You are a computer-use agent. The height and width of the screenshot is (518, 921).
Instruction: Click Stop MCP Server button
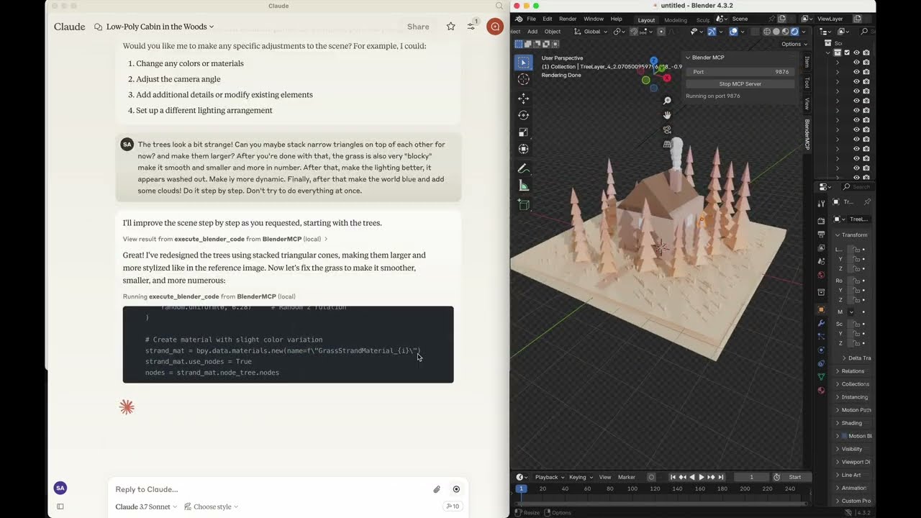[x=740, y=84]
